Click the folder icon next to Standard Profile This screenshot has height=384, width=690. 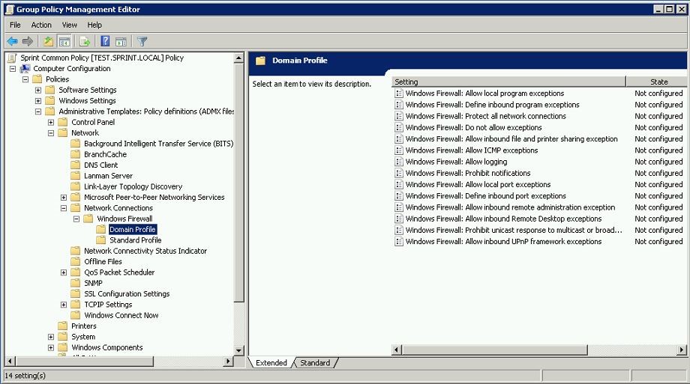pos(101,240)
